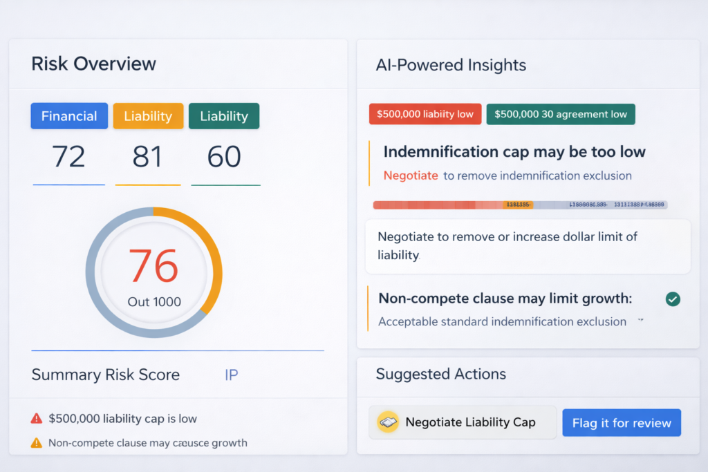Open the "Indemnification cap may be too low" insight
The height and width of the screenshot is (472, 708).
(x=514, y=152)
